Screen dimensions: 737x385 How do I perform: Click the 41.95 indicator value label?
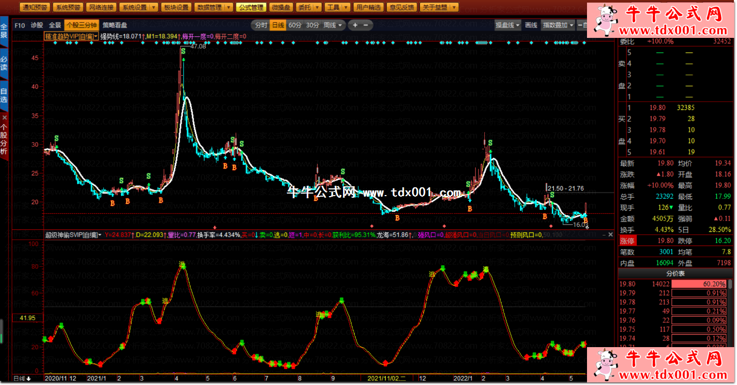tap(28, 318)
